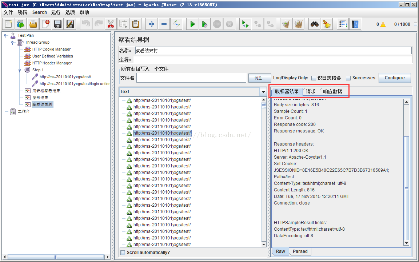Viewport: 419px width, 262px height.
Task: Click down arrow of sampler result scrollbar
Action: click(x=406, y=243)
